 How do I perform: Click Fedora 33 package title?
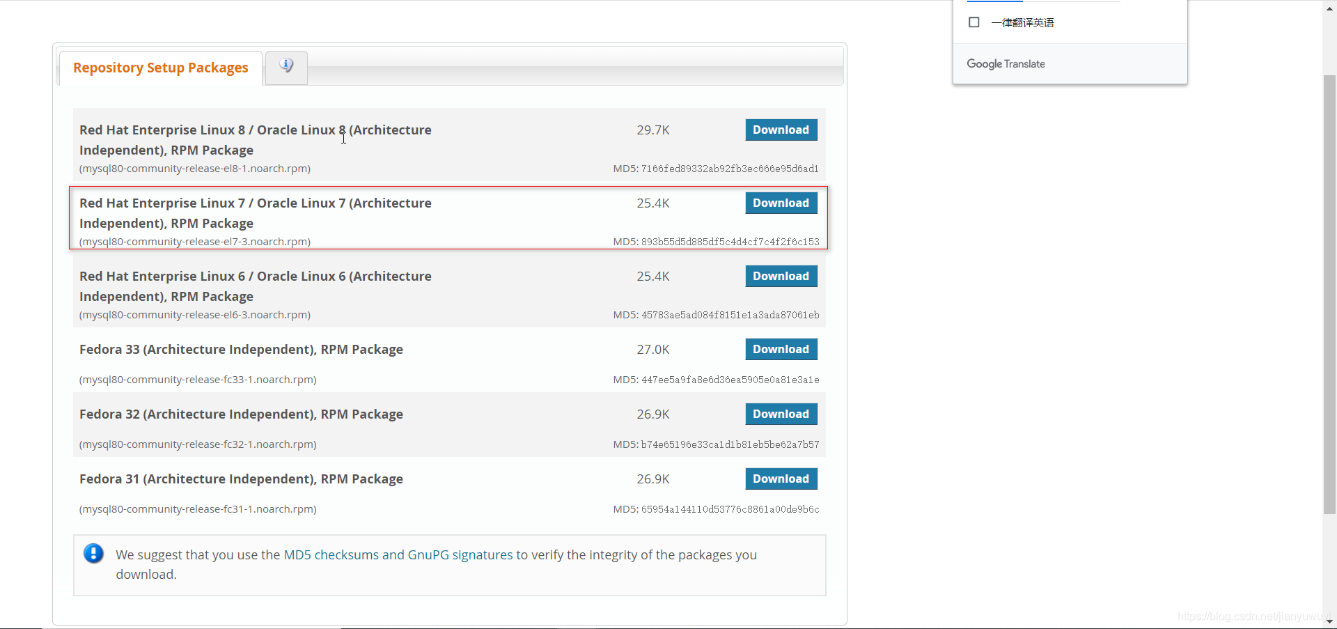click(x=241, y=350)
